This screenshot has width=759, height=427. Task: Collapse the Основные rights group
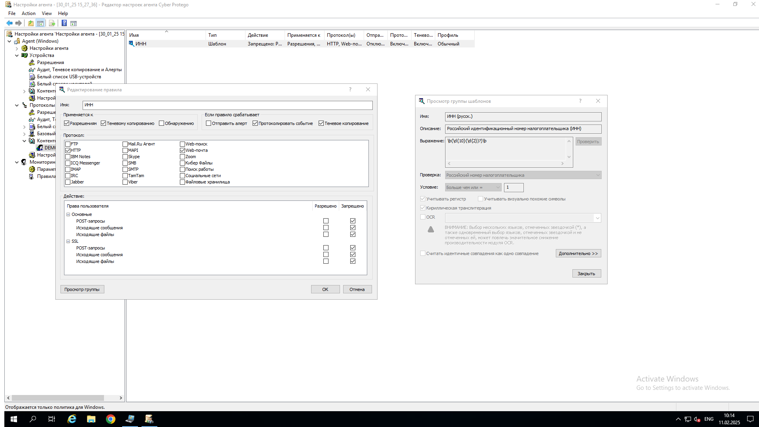pyautogui.click(x=68, y=214)
